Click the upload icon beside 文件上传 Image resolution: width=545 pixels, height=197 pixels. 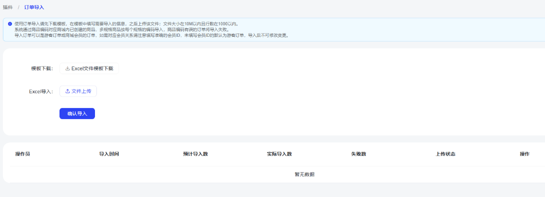(x=68, y=91)
